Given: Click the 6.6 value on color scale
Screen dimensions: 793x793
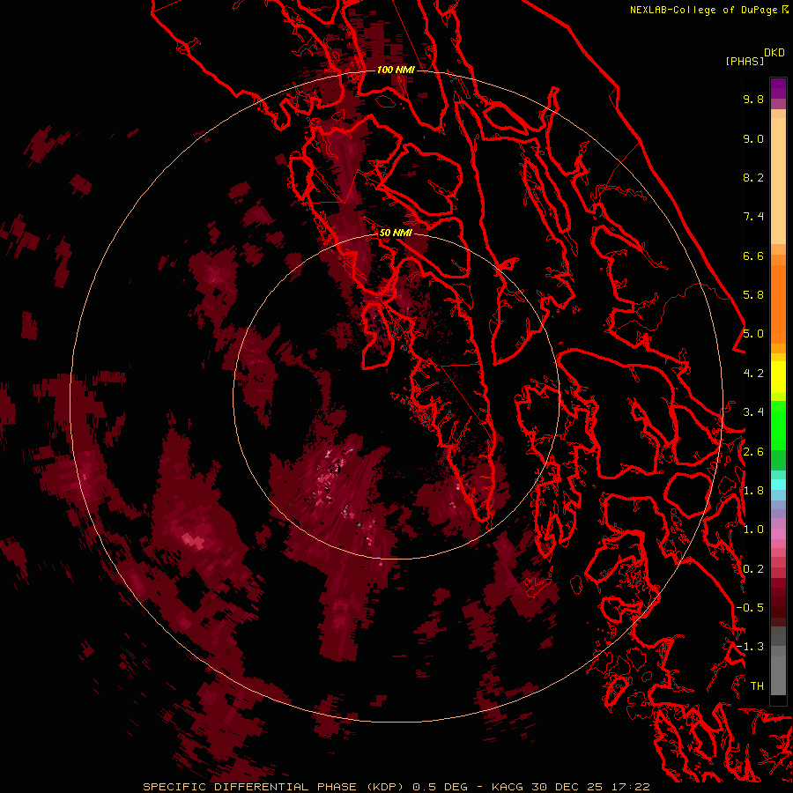Looking at the screenshot, I should click(x=753, y=256).
